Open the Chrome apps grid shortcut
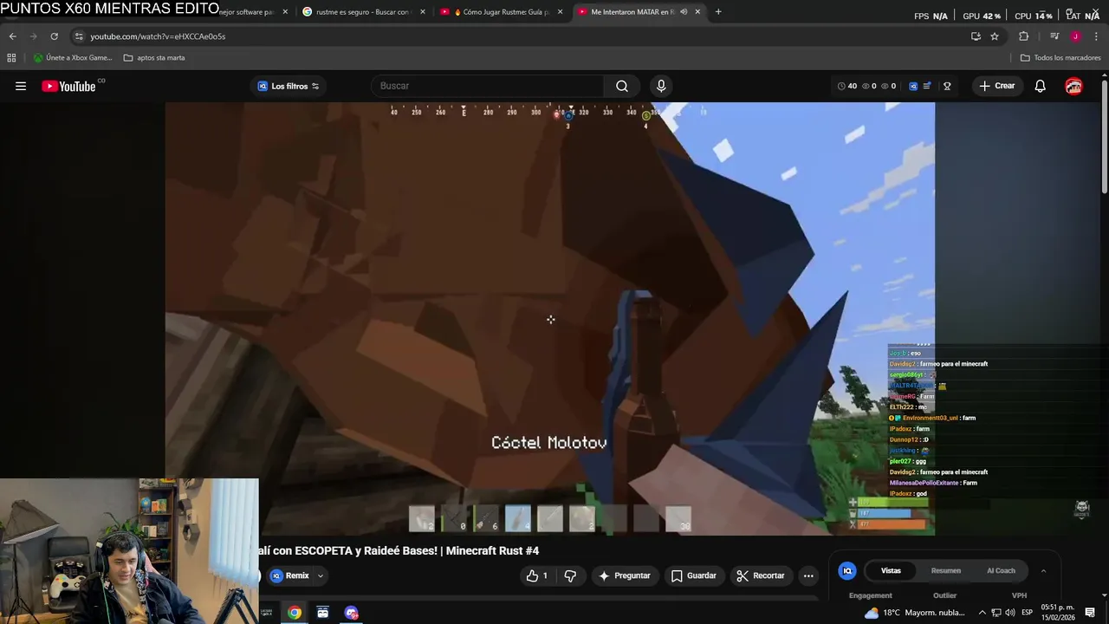Image resolution: width=1109 pixels, height=624 pixels. (x=11, y=58)
